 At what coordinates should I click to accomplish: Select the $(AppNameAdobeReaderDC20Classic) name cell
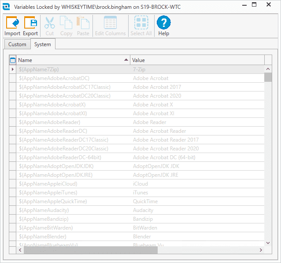click(73, 149)
